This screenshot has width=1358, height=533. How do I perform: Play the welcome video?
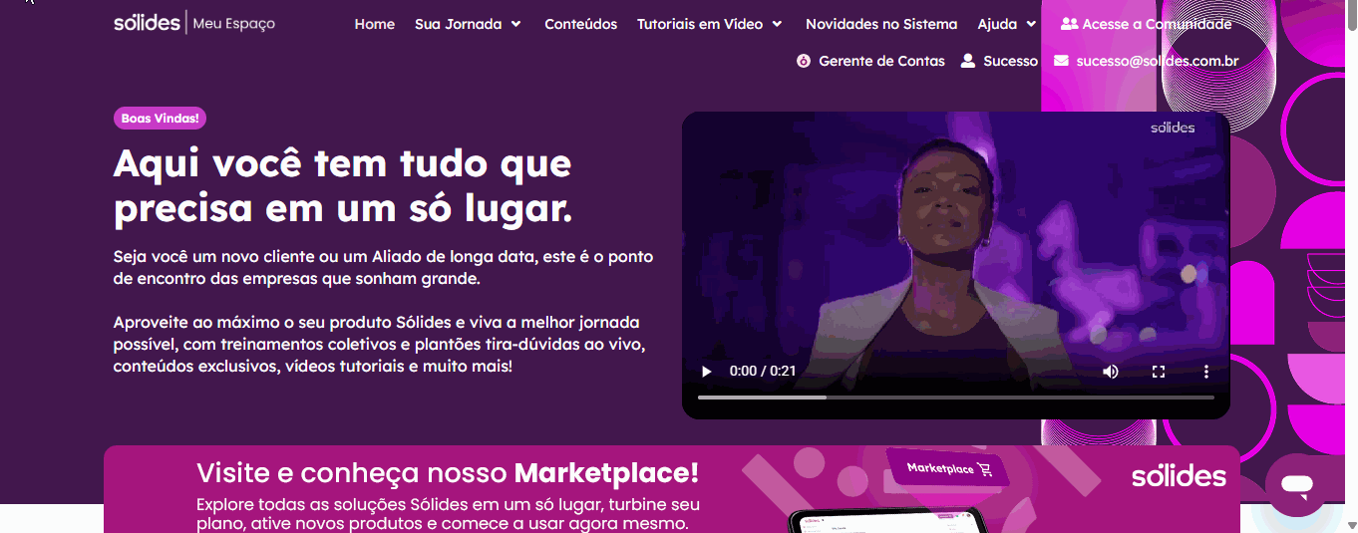(x=707, y=372)
